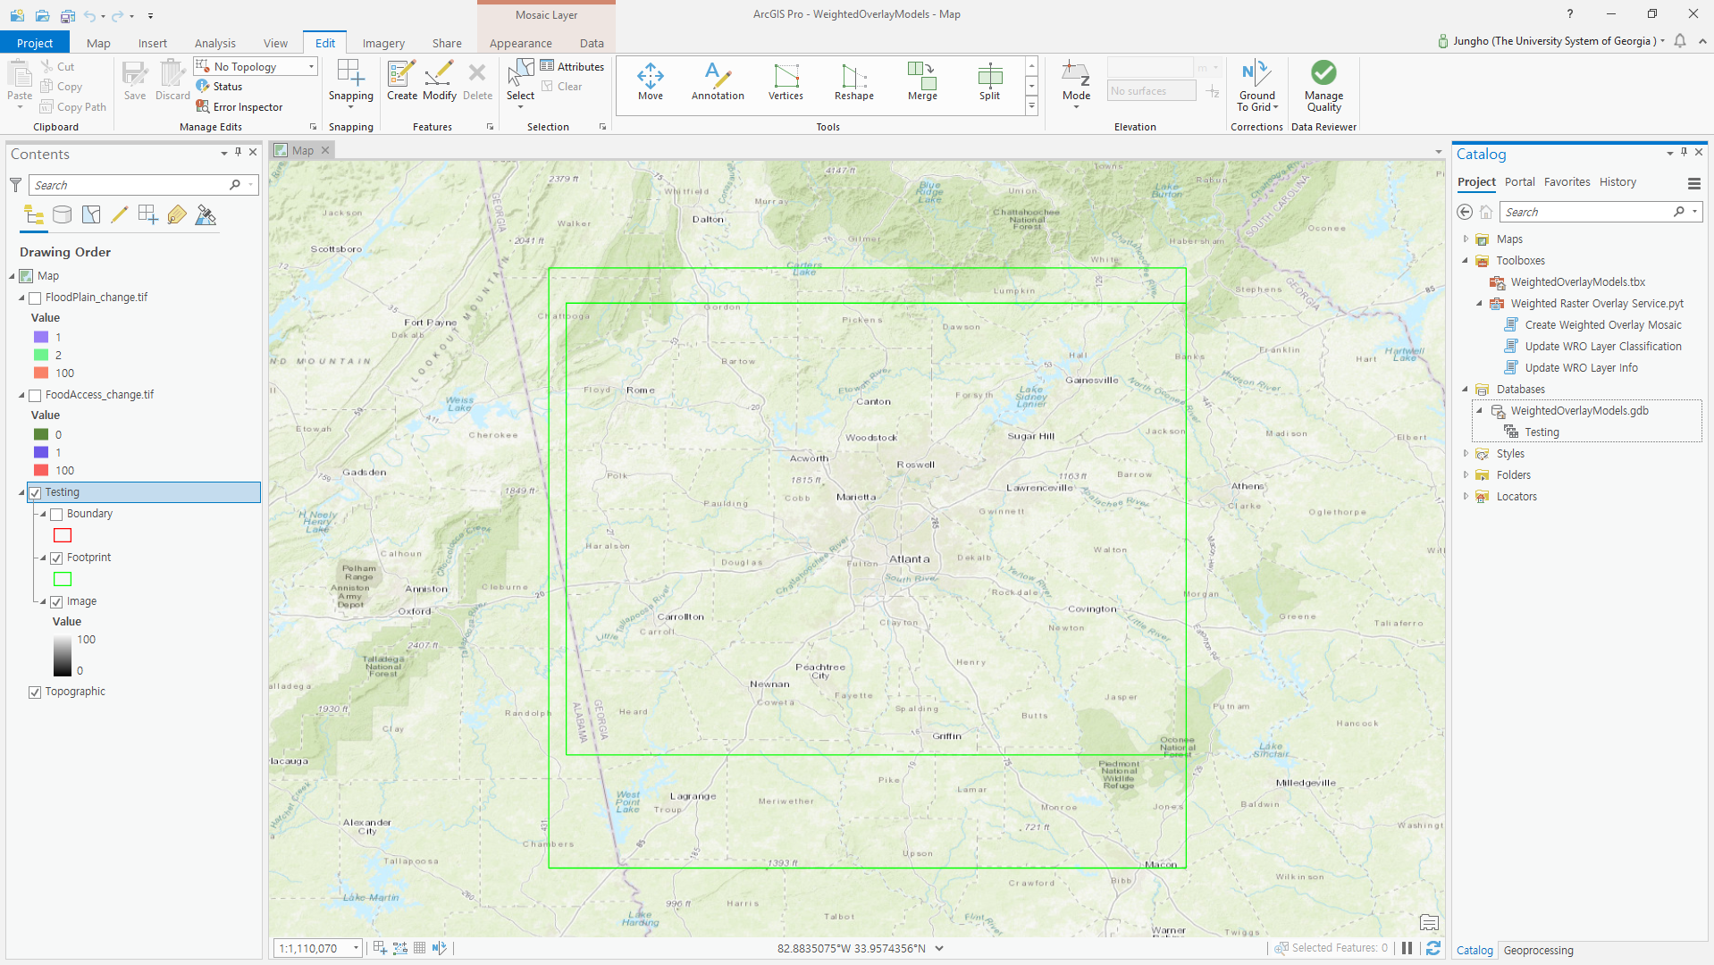This screenshot has height=965, width=1714.
Task: Pick the Merge tool
Action: [922, 81]
